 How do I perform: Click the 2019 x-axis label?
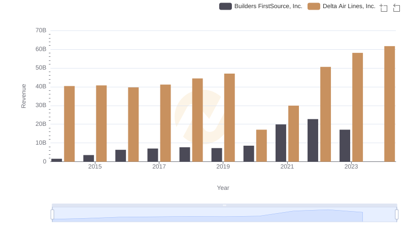[223, 166]
